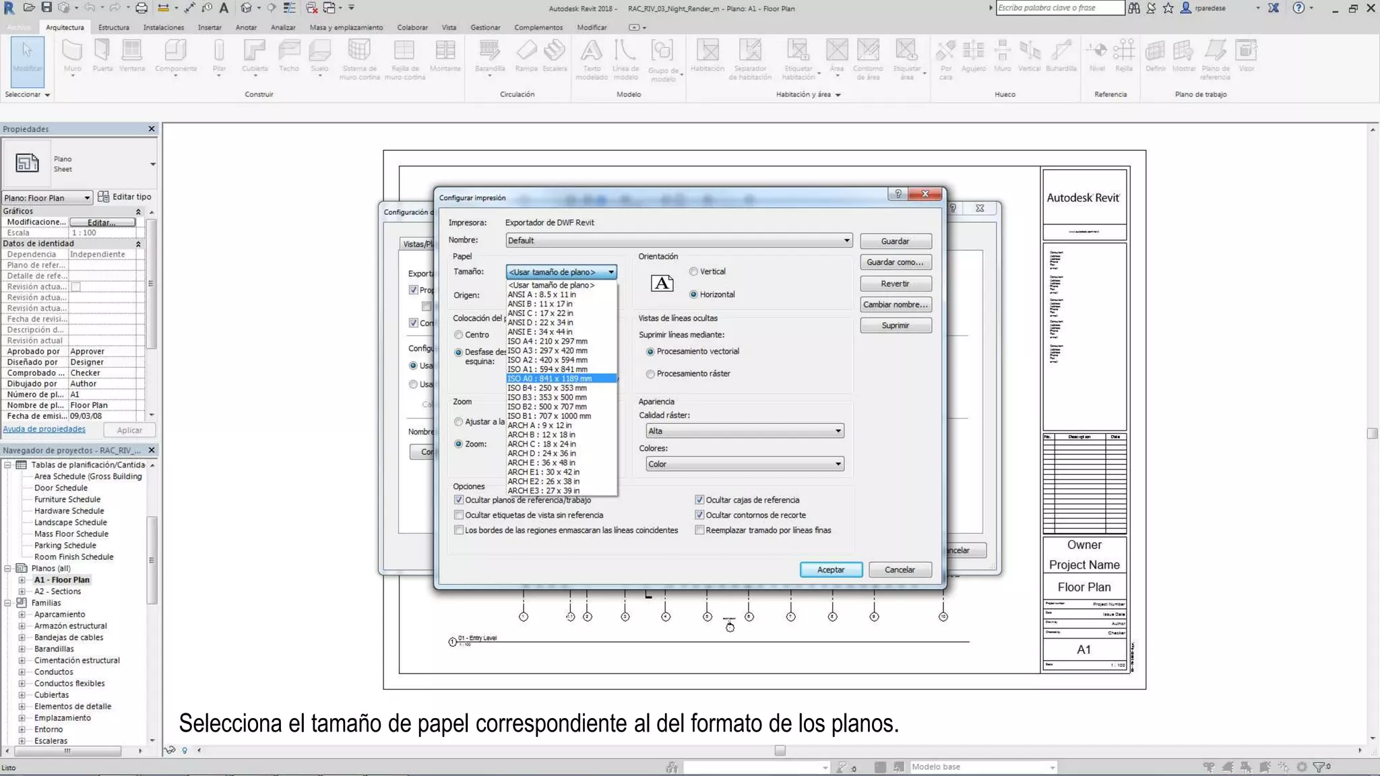Toggle Ocultar planos de referencia/trabajo checkbox
Viewport: 1380px width, 776px height.
[459, 500]
